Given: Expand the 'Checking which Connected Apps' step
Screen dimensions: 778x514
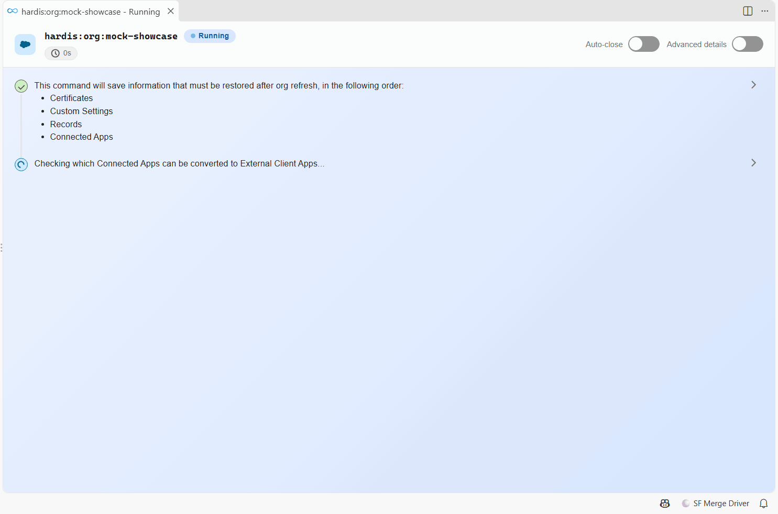Looking at the screenshot, I should pos(753,163).
